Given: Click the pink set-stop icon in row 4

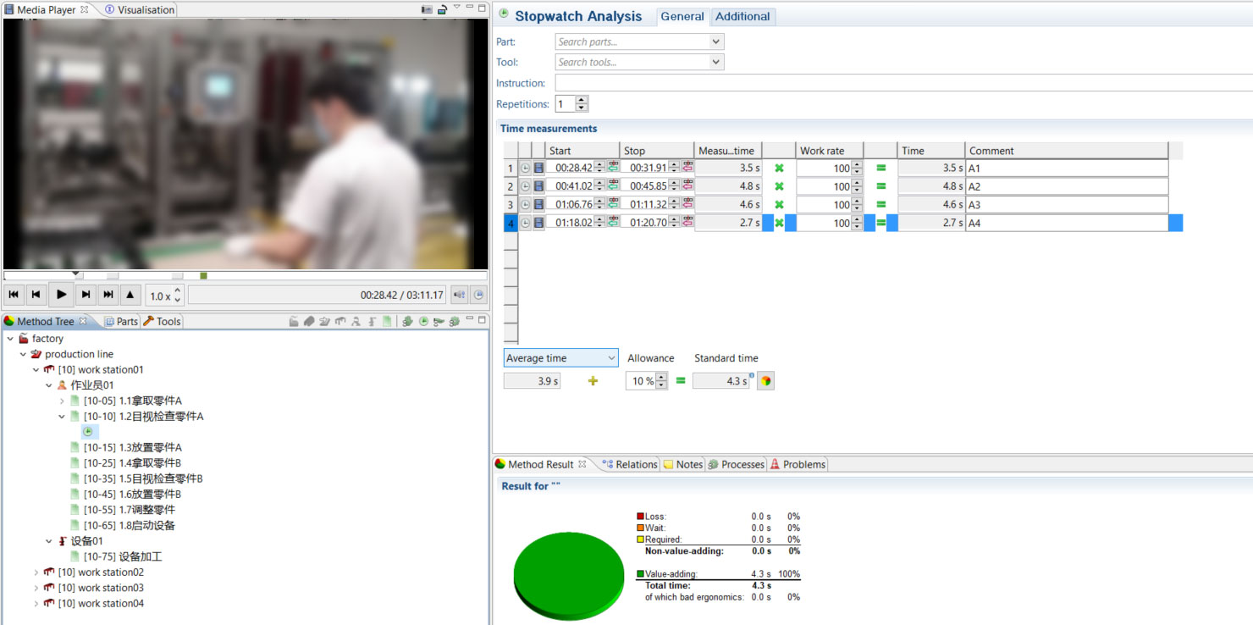Looking at the screenshot, I should click(687, 223).
